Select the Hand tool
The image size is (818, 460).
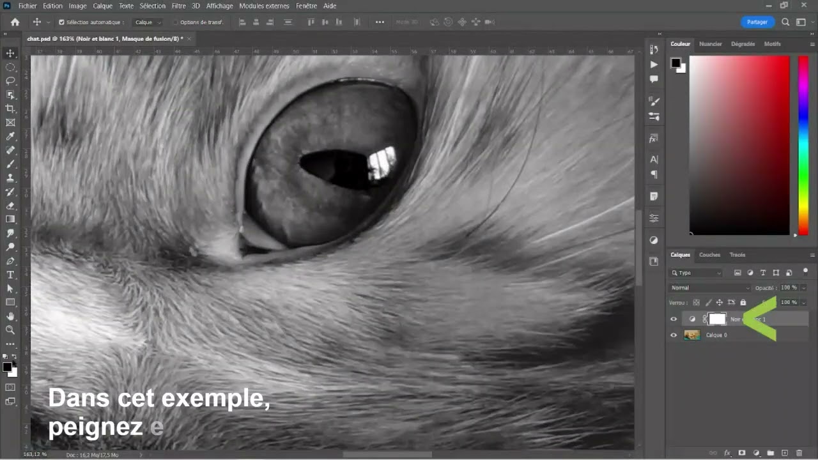pos(10,316)
